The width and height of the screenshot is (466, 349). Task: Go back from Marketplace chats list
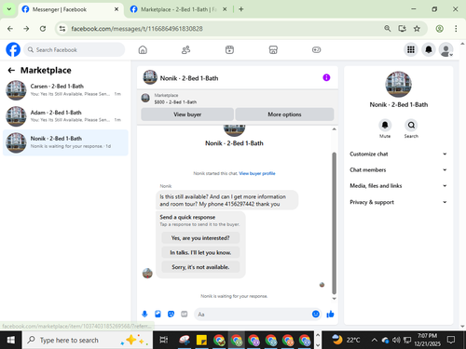11,71
